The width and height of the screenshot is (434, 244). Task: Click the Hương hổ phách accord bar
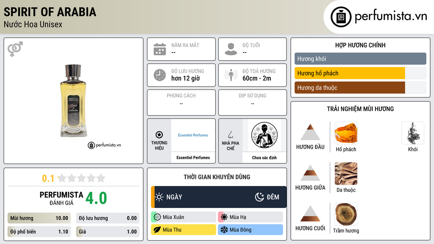360,73
